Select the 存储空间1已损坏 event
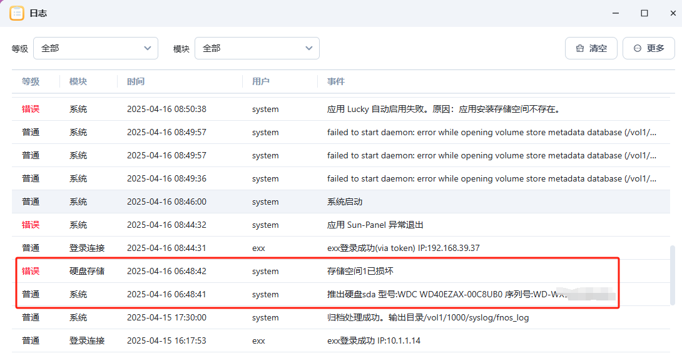 coord(360,271)
